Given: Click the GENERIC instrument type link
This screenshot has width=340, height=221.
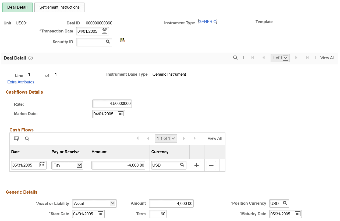Looking at the screenshot, I should (207, 21).
